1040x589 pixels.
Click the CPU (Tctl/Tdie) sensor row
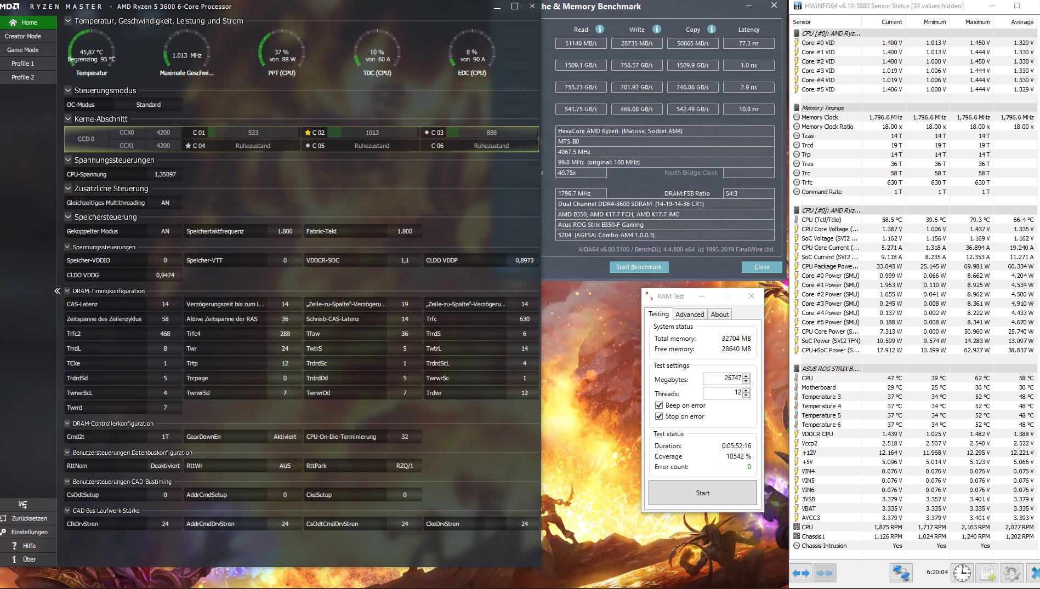point(914,220)
